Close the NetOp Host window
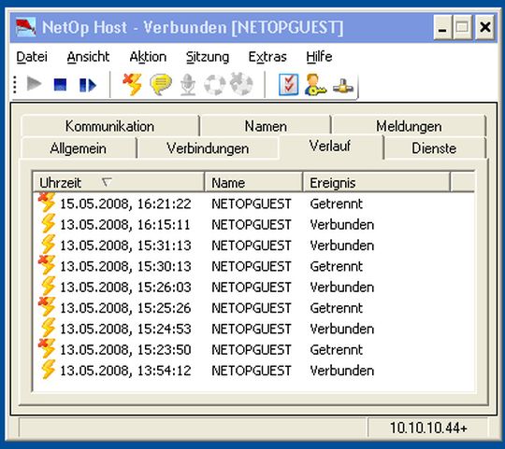 pos(484,27)
